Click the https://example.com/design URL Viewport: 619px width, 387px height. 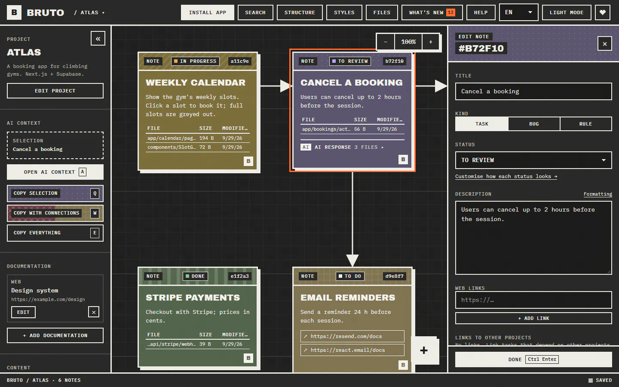coord(48,300)
